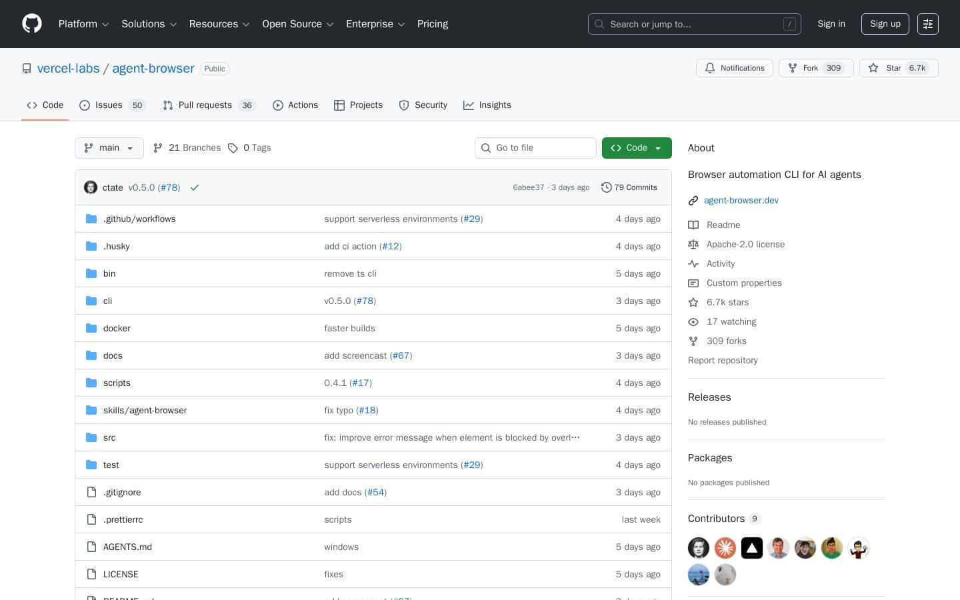
Task: Click the GitHub logo icon
Action: pos(32,23)
